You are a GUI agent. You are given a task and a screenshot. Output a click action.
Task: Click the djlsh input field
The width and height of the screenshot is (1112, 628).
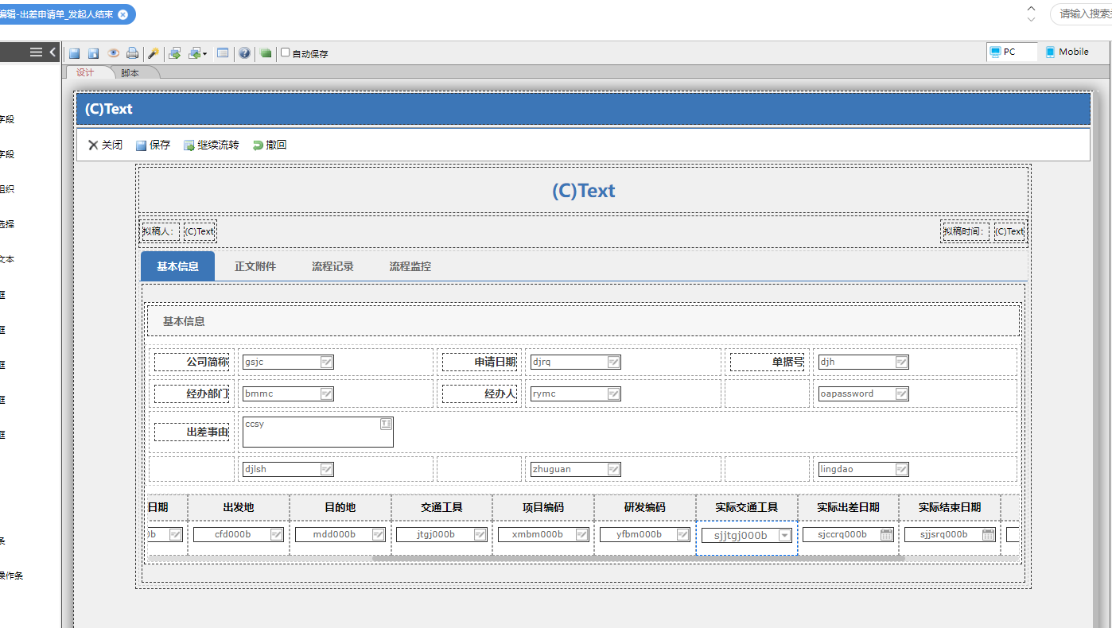[288, 469]
